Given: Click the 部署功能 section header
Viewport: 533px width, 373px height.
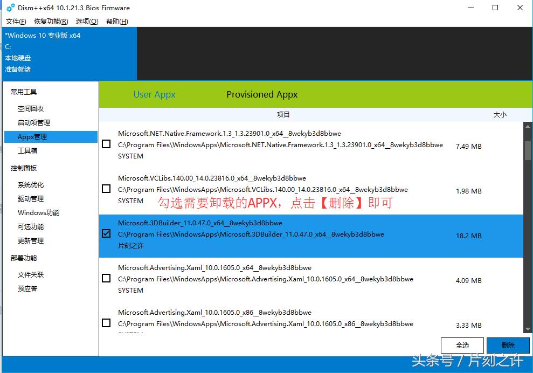Looking at the screenshot, I should (24, 258).
